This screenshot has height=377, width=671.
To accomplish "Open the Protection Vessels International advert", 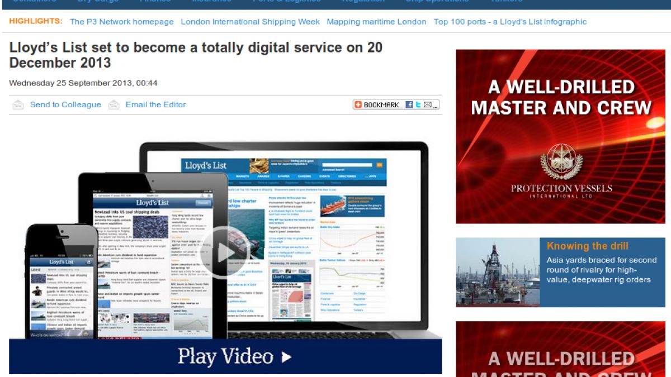I will (560, 136).
